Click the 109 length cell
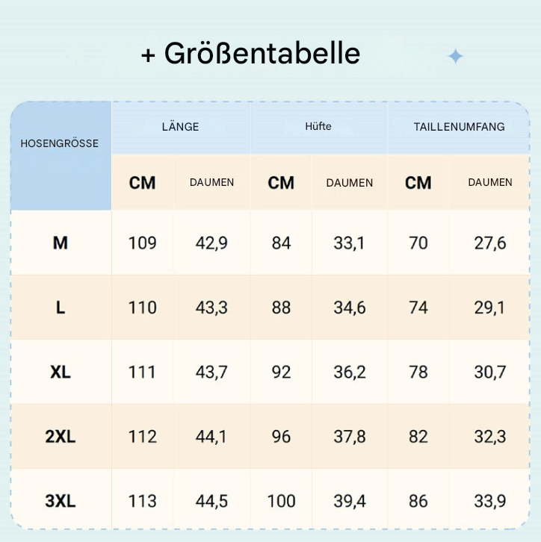The width and height of the screenshot is (541, 542). [x=142, y=243]
